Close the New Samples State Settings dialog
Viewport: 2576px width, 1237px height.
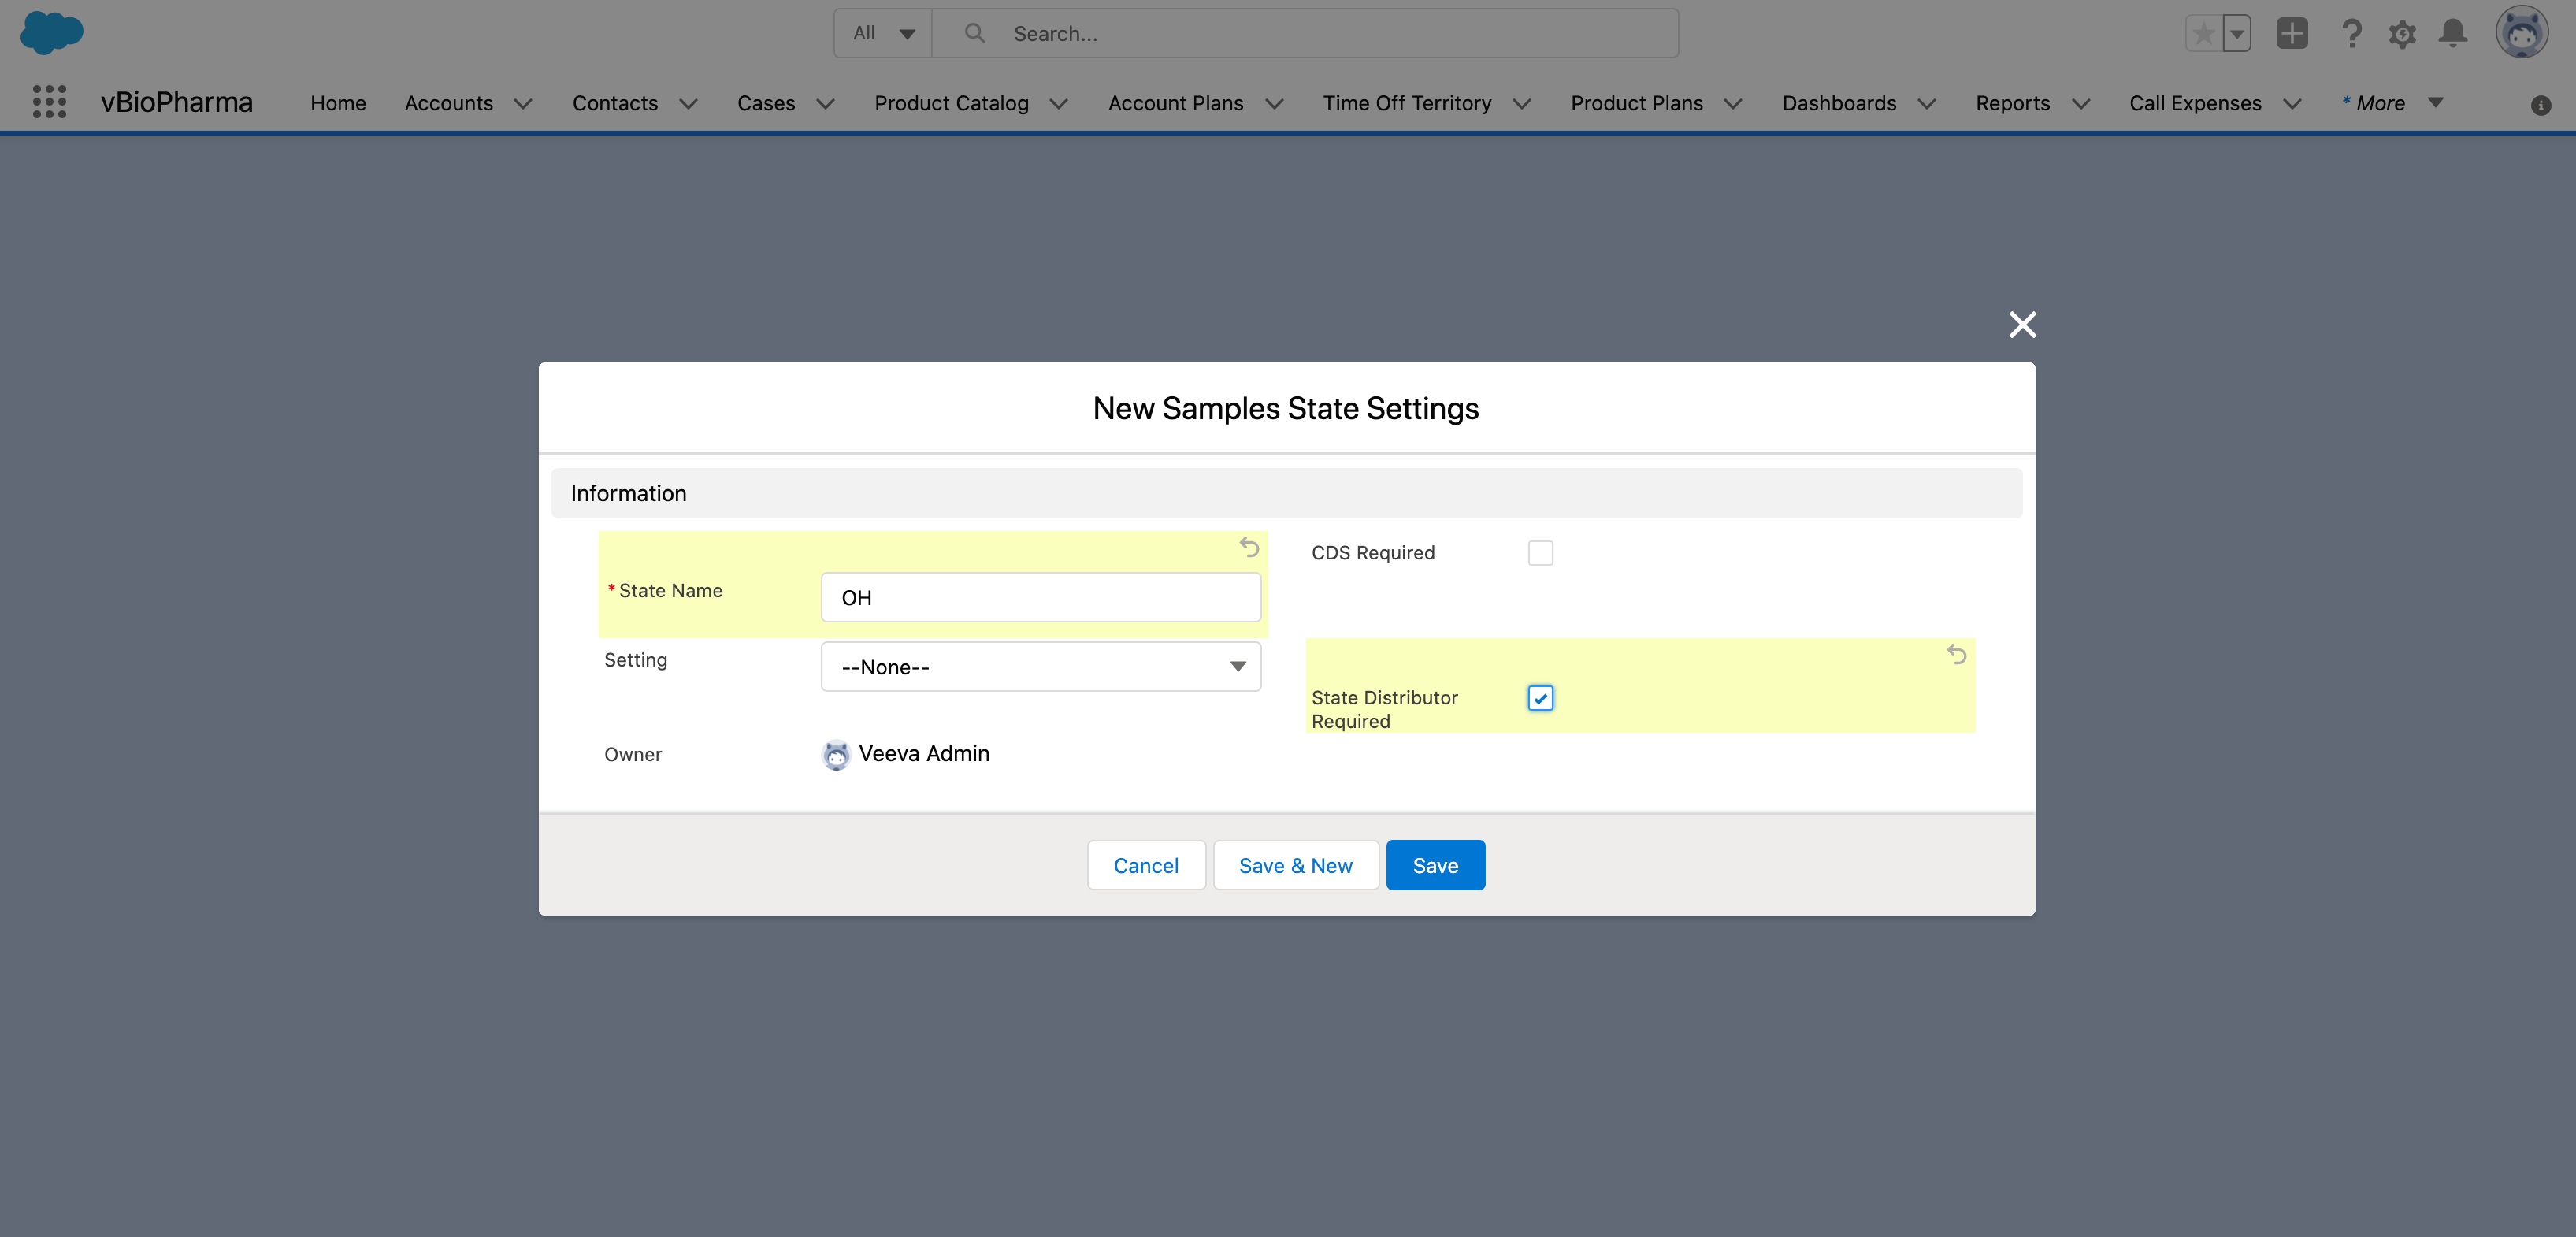2023,324
